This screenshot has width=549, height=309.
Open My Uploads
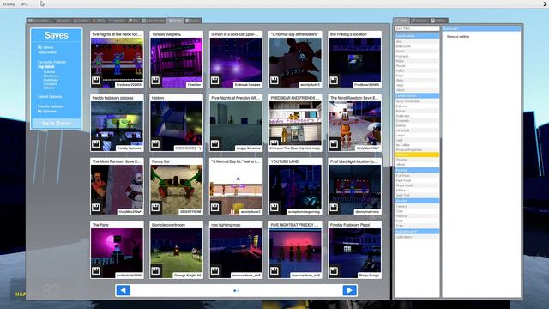click(47, 112)
